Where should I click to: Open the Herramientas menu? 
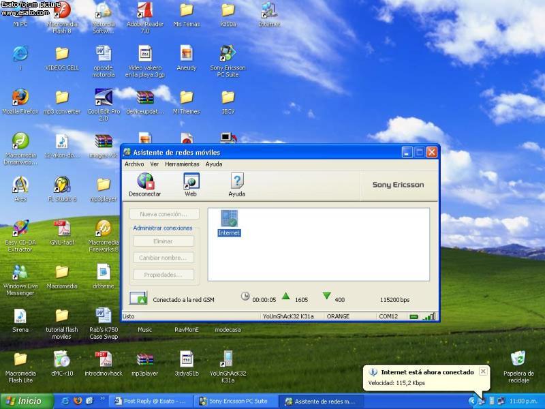point(182,164)
